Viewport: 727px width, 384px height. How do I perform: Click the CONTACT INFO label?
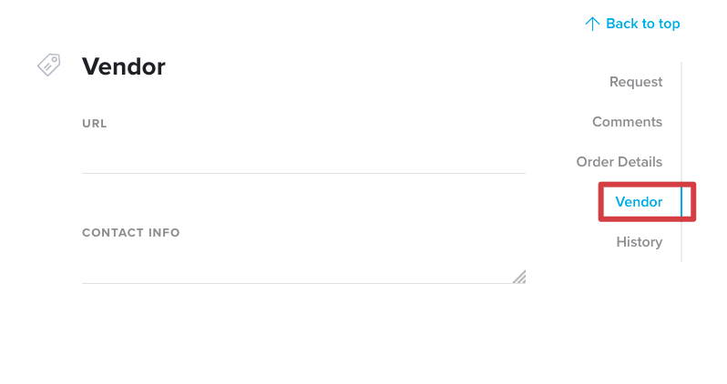pyautogui.click(x=131, y=233)
